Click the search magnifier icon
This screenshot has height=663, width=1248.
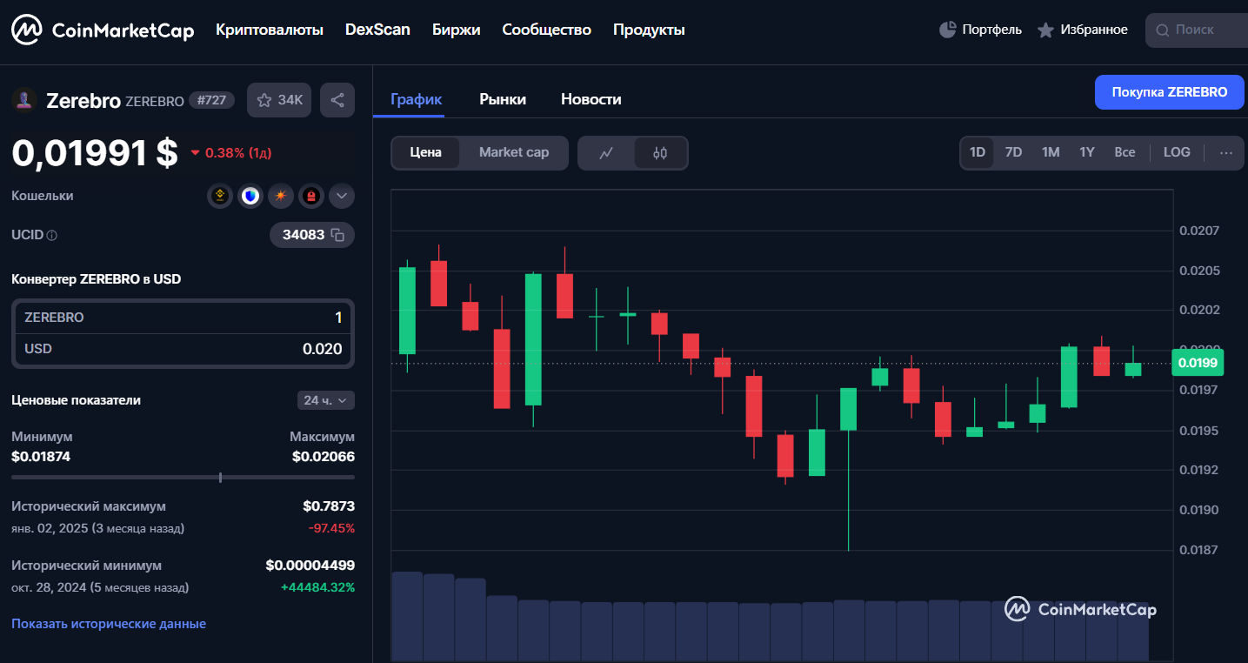point(1162,30)
